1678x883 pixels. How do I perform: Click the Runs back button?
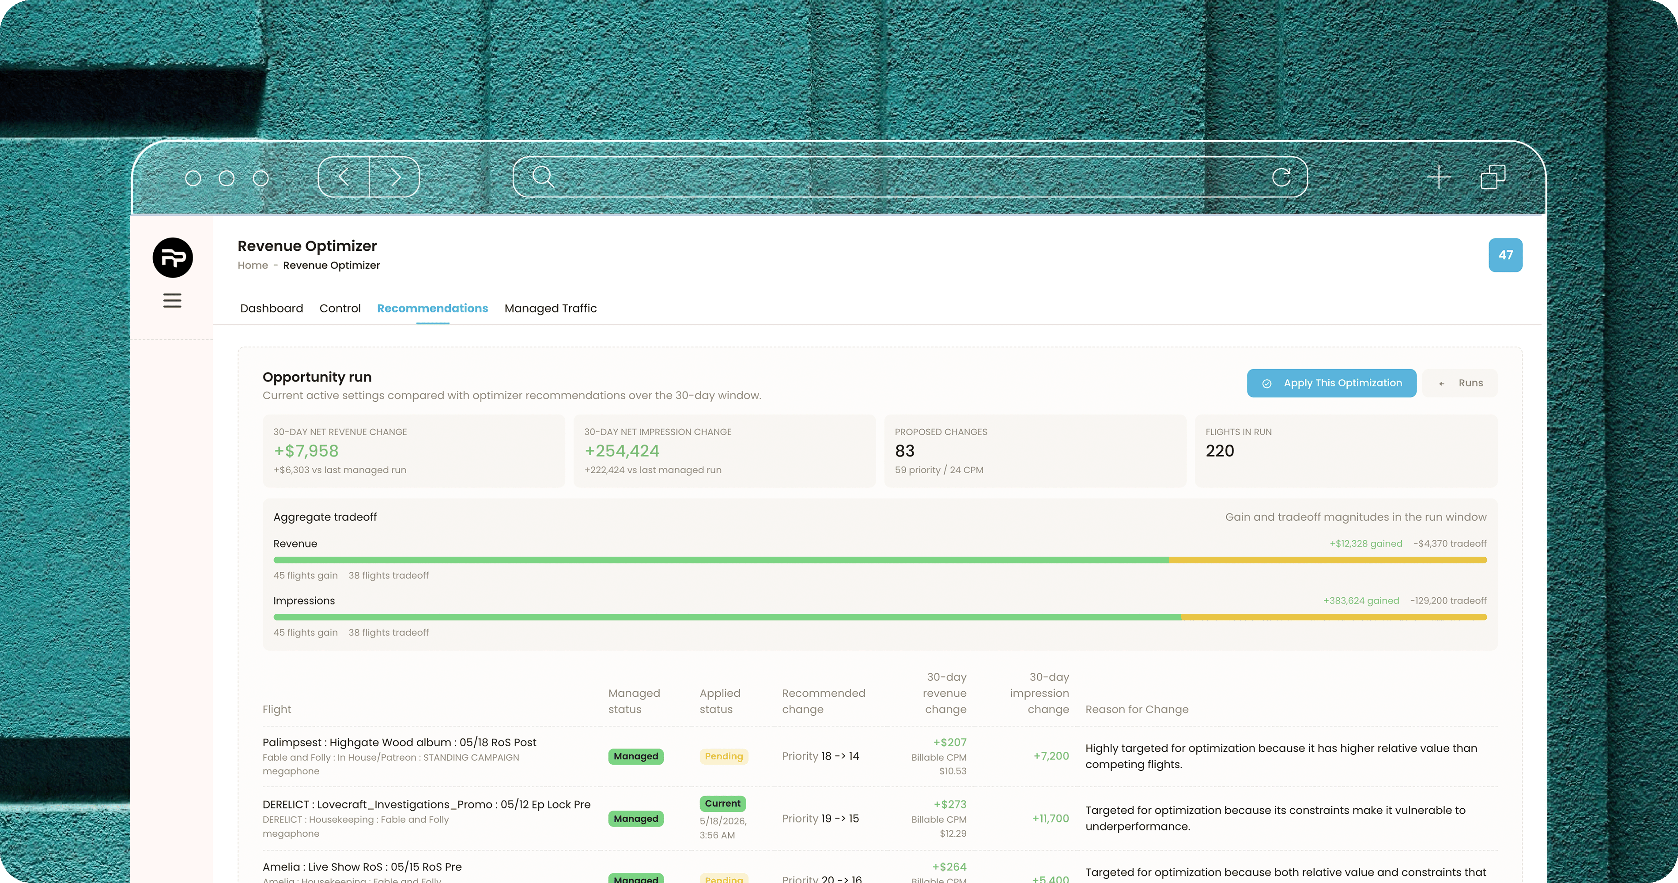coord(1460,383)
